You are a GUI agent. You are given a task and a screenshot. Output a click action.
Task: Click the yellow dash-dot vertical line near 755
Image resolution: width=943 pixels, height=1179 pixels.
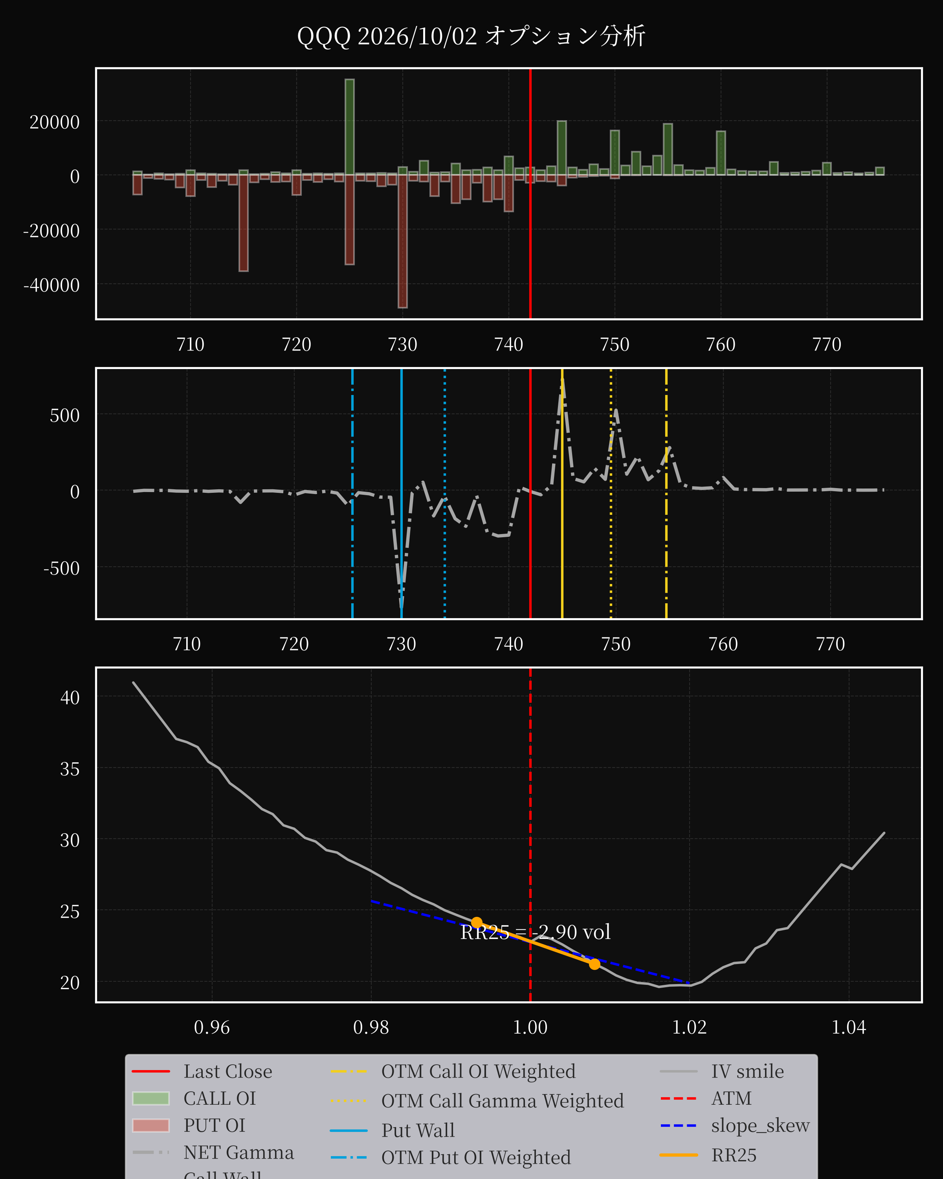(x=666, y=494)
